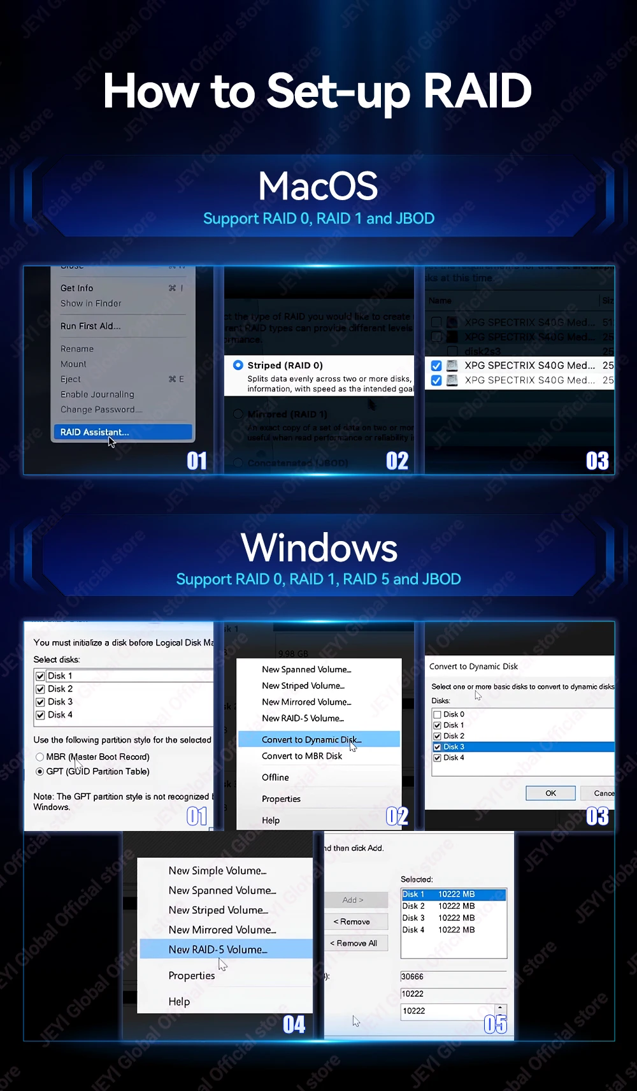The image size is (637, 1091).
Task: Click disk icon of first checked XPG SPECTRIX
Action: pyautogui.click(x=452, y=365)
